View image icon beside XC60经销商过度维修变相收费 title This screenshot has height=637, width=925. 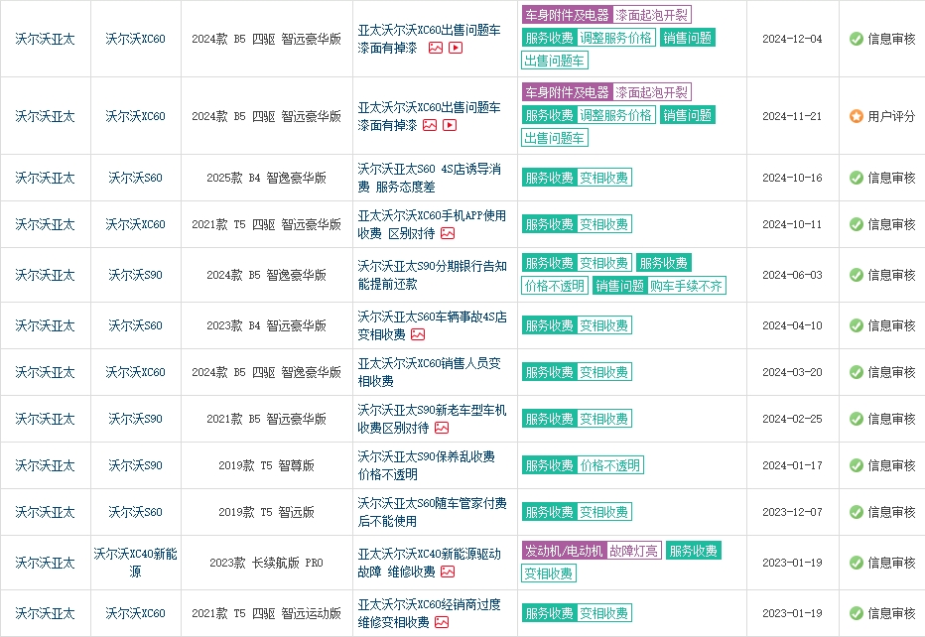coord(442,622)
